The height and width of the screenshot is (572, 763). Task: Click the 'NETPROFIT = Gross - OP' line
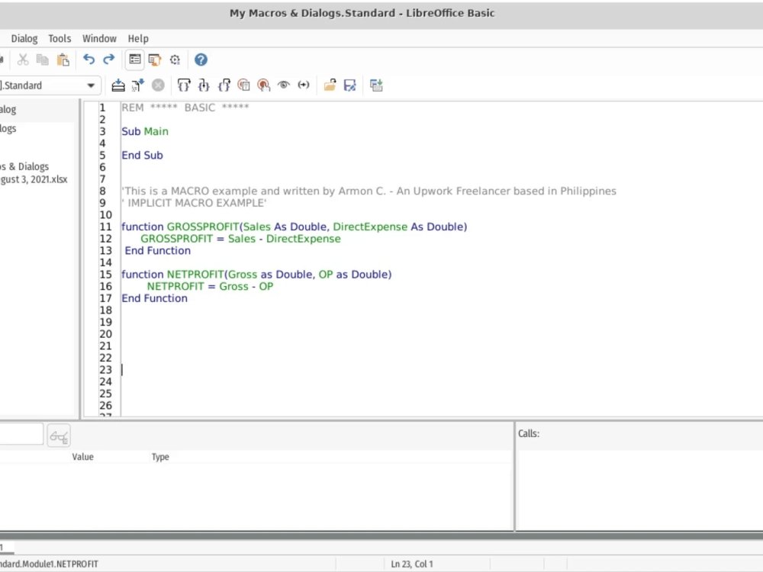click(211, 287)
